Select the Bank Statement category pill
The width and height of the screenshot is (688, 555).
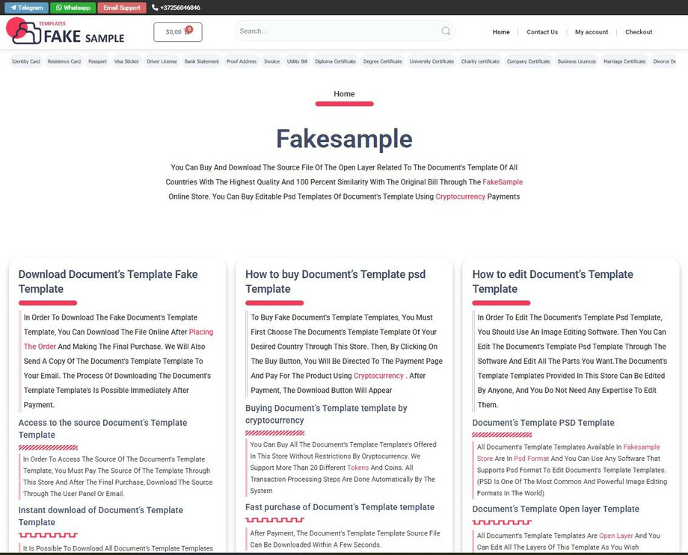point(201,61)
